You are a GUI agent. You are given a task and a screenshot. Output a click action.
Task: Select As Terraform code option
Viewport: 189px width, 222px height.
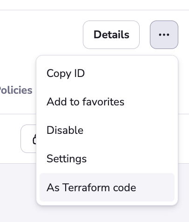pos(107,187)
